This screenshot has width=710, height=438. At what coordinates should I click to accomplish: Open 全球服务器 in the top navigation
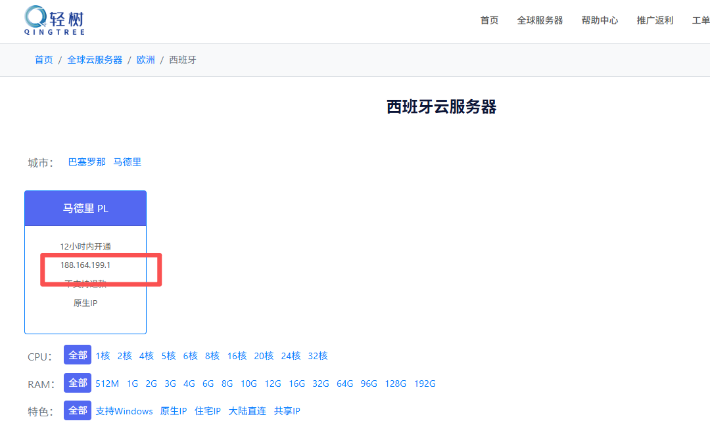pyautogui.click(x=540, y=20)
